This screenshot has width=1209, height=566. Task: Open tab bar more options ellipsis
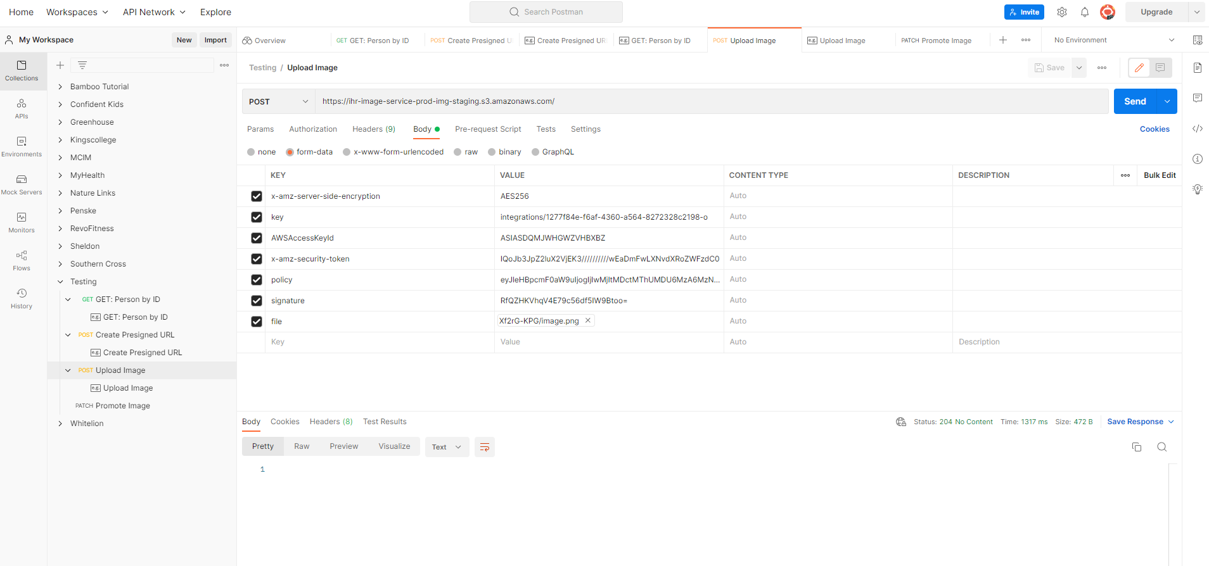coord(1026,40)
